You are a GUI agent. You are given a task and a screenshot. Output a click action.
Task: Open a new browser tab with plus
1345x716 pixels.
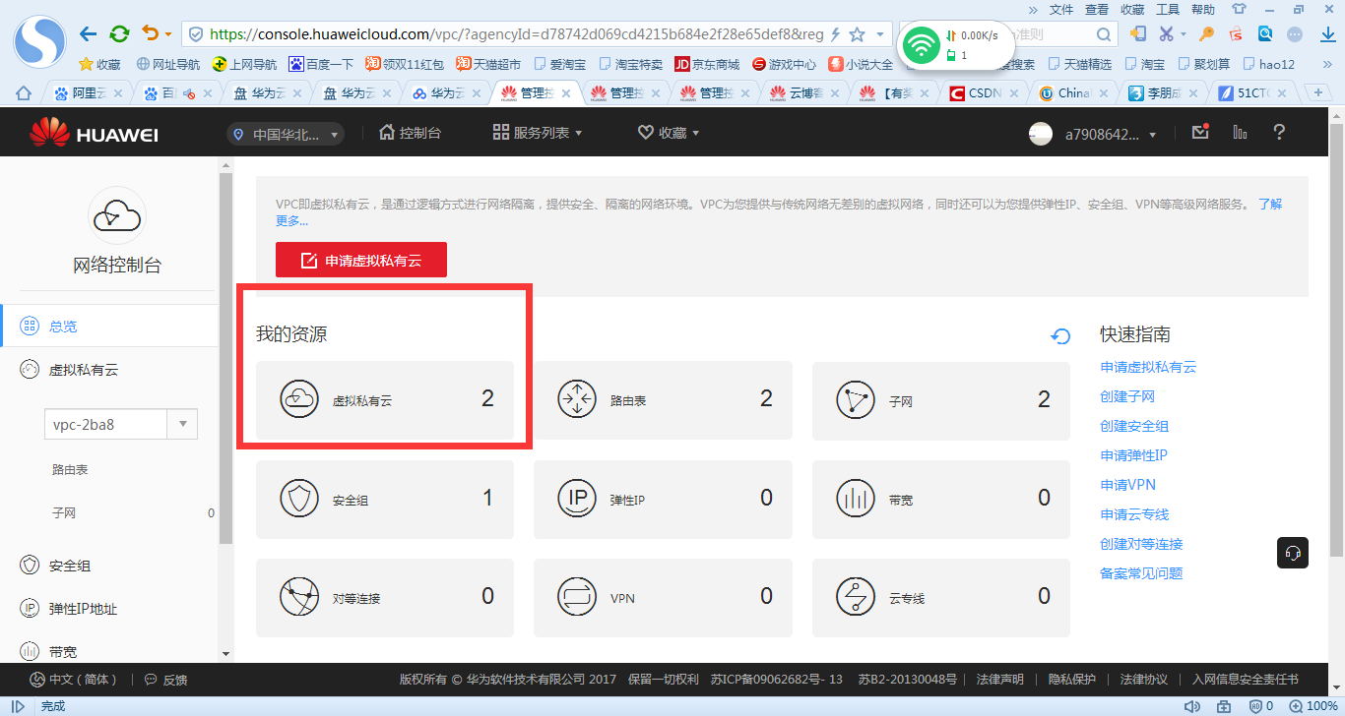pyautogui.click(x=1318, y=92)
